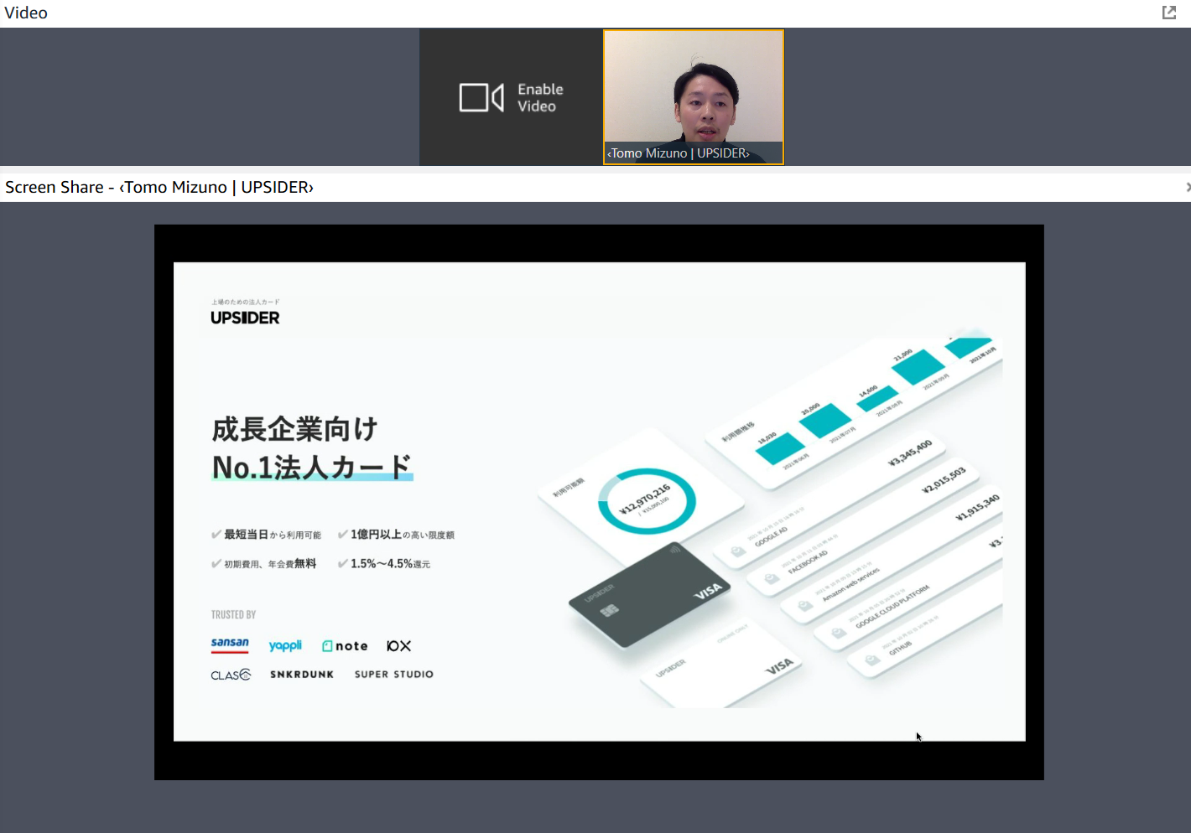Click the 'TRUSTED BY' label
1191x833 pixels.
point(233,615)
